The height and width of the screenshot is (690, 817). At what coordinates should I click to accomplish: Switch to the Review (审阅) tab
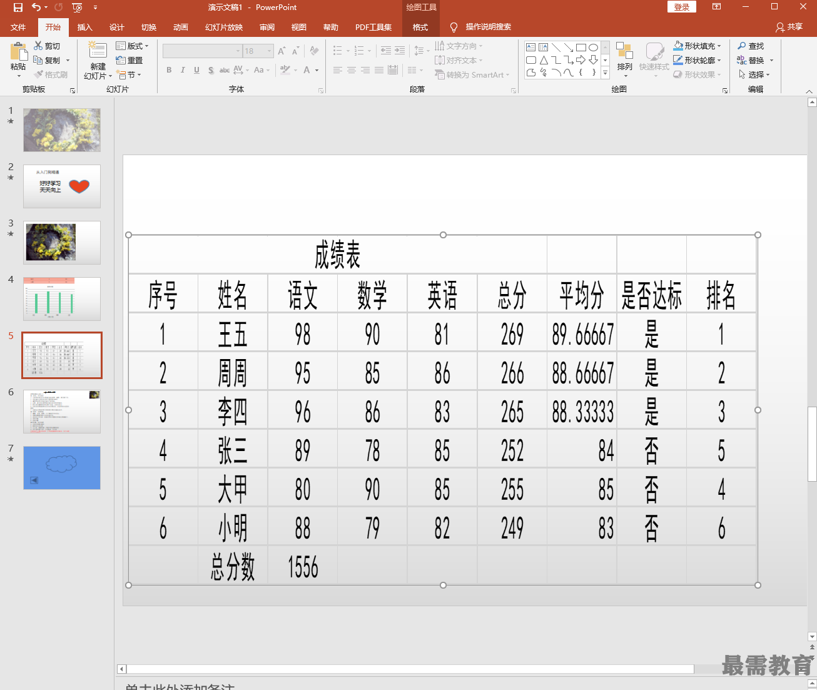(267, 27)
